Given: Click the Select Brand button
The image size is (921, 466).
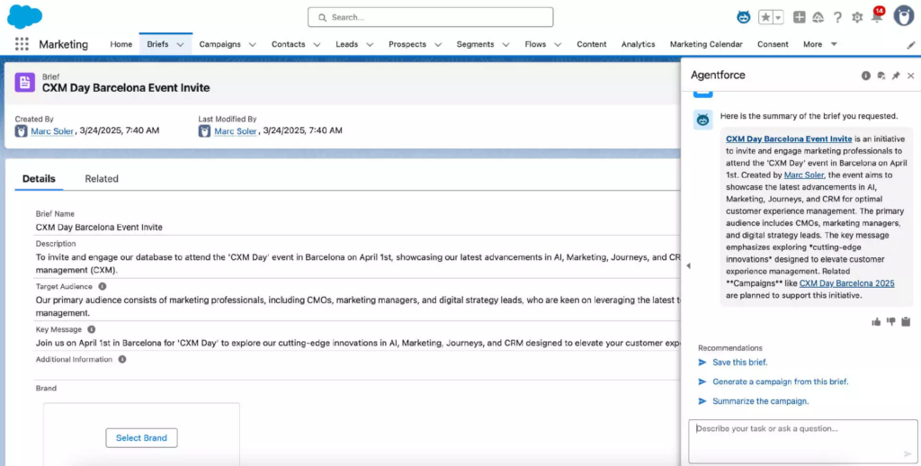Looking at the screenshot, I should (x=141, y=438).
